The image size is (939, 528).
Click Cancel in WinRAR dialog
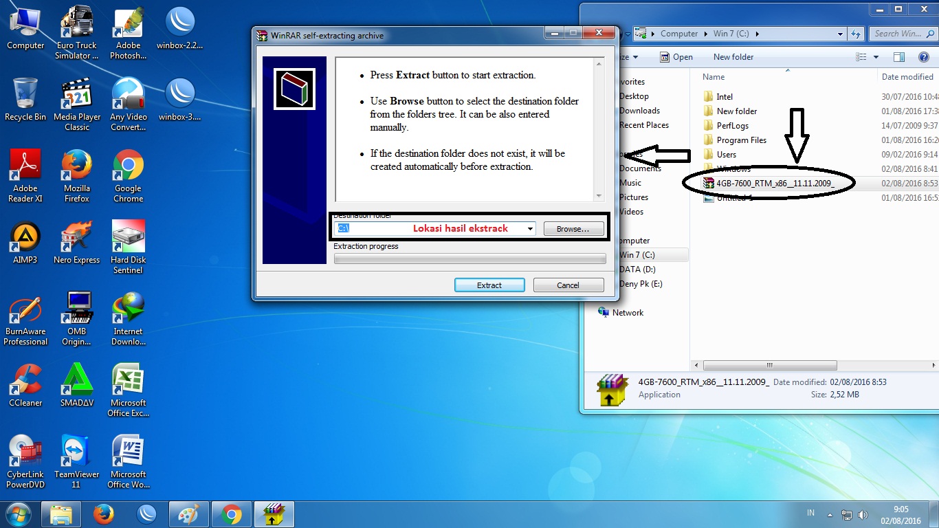(x=568, y=285)
